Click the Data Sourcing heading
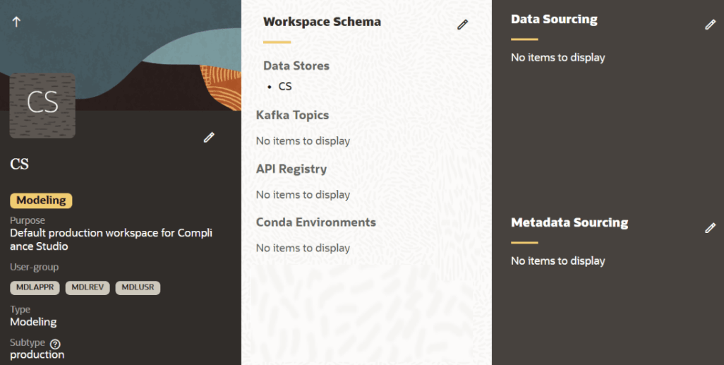This screenshot has height=365, width=724. (554, 20)
